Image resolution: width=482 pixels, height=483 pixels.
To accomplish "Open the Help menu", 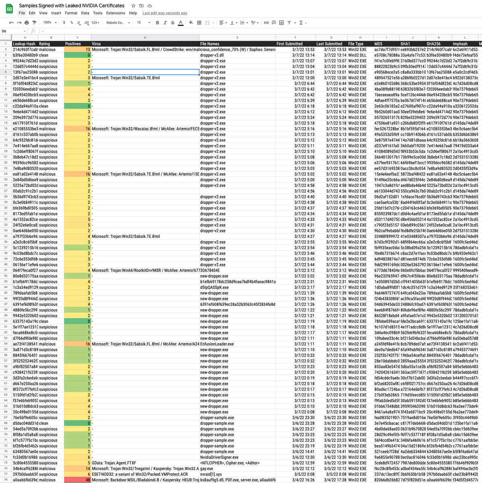I will coord(133,13).
